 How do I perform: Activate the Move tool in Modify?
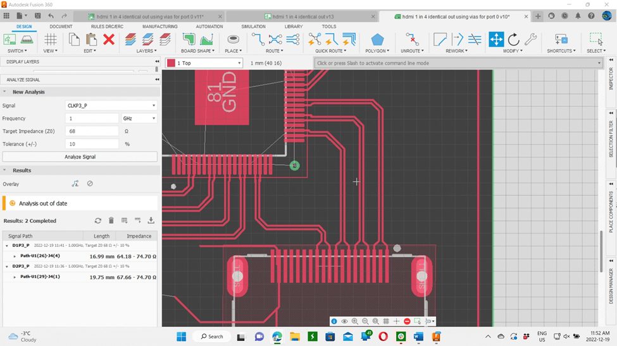496,40
